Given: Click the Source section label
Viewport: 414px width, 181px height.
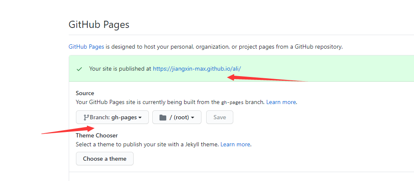Looking at the screenshot, I should 85,93.
